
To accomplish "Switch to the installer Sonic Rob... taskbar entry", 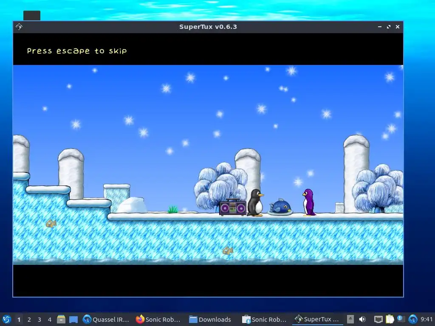I will click(x=264, y=319).
